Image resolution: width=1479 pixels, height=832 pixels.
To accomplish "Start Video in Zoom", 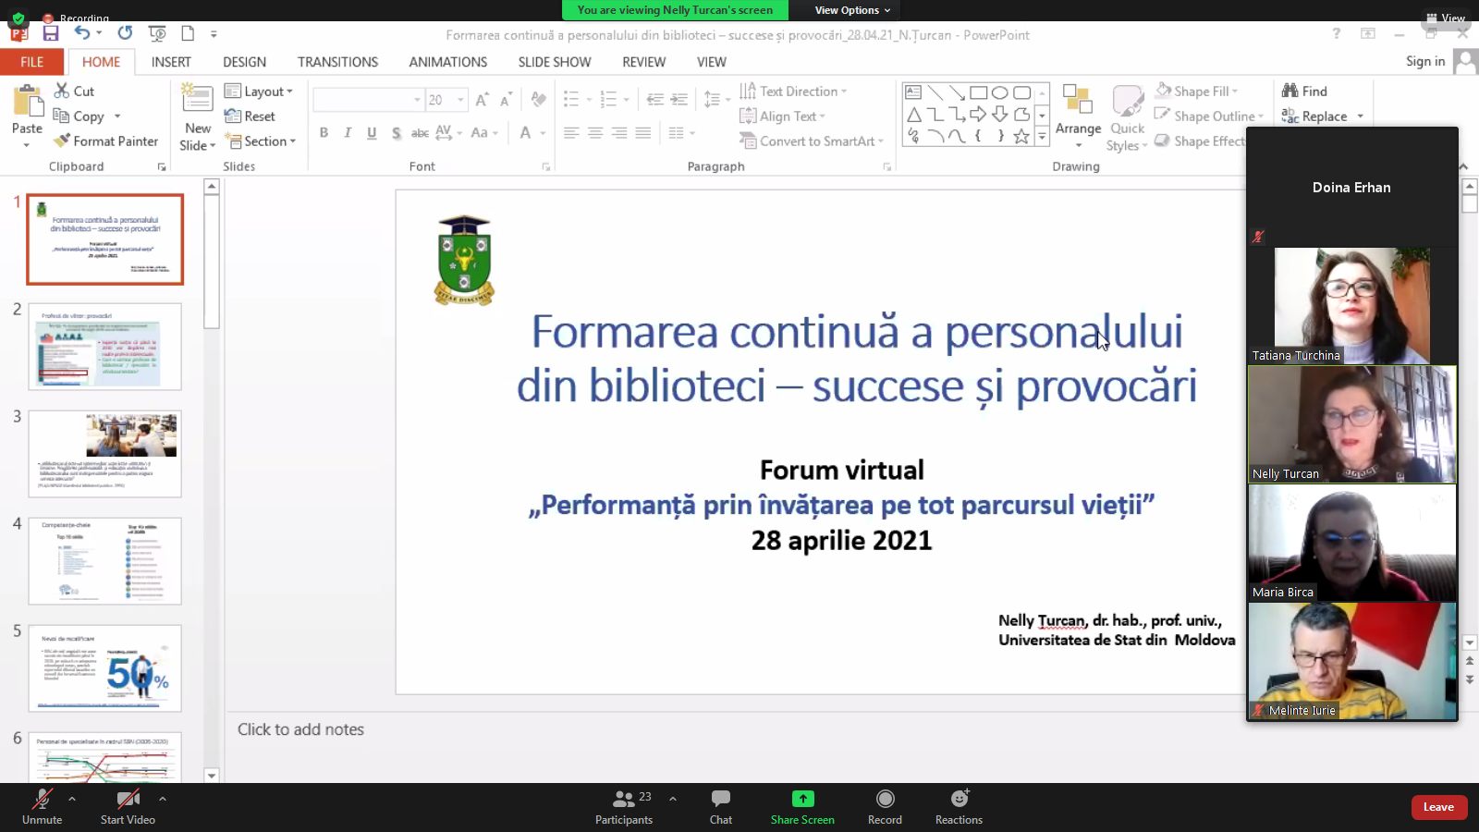I will point(128,806).
